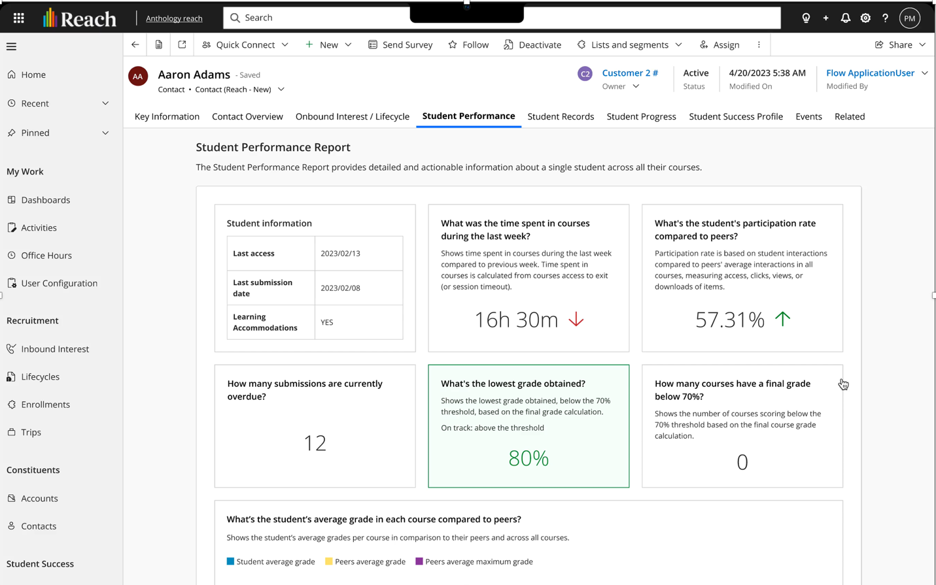Screen dimensions: 936x585
Task: Click the 57.31% participation rate value
Action: click(x=730, y=320)
